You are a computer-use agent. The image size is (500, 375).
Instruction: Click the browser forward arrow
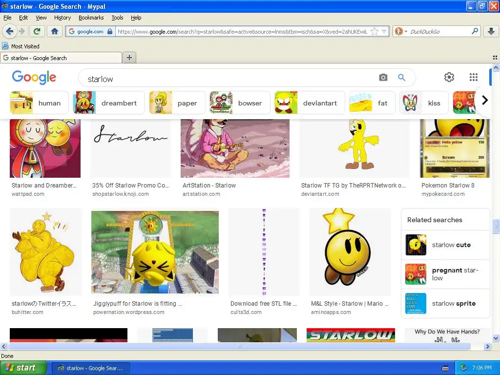[x=21, y=31]
